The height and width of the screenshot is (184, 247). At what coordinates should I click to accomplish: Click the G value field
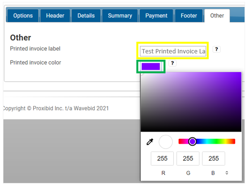(x=188, y=158)
